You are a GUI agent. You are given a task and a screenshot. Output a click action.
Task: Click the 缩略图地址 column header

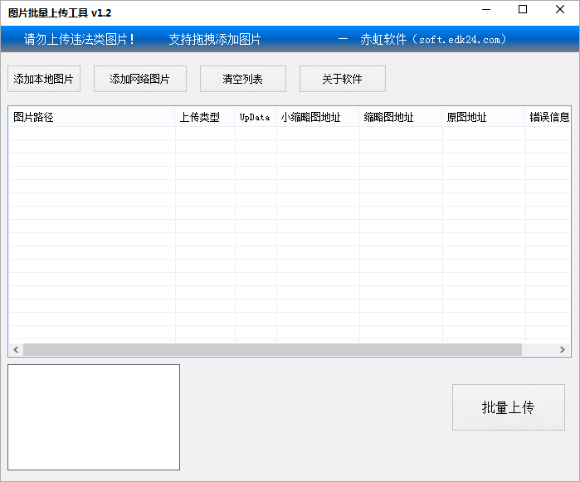401,117
